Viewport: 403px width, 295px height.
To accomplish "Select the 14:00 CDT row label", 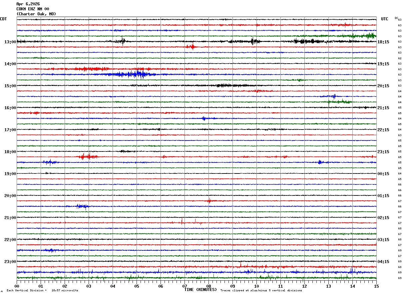I will [10, 64].
